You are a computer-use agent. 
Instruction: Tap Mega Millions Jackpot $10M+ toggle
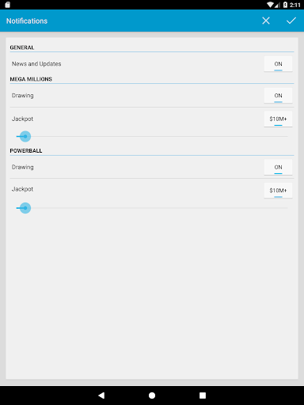click(278, 119)
